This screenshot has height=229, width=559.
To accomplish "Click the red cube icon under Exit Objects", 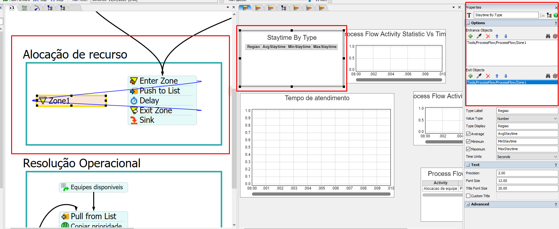I will [x=555, y=76].
